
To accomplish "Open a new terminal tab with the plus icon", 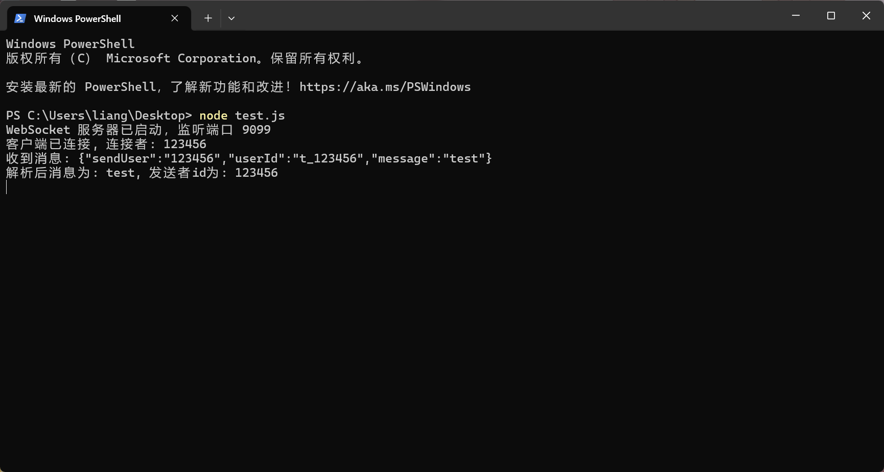I will pos(208,18).
